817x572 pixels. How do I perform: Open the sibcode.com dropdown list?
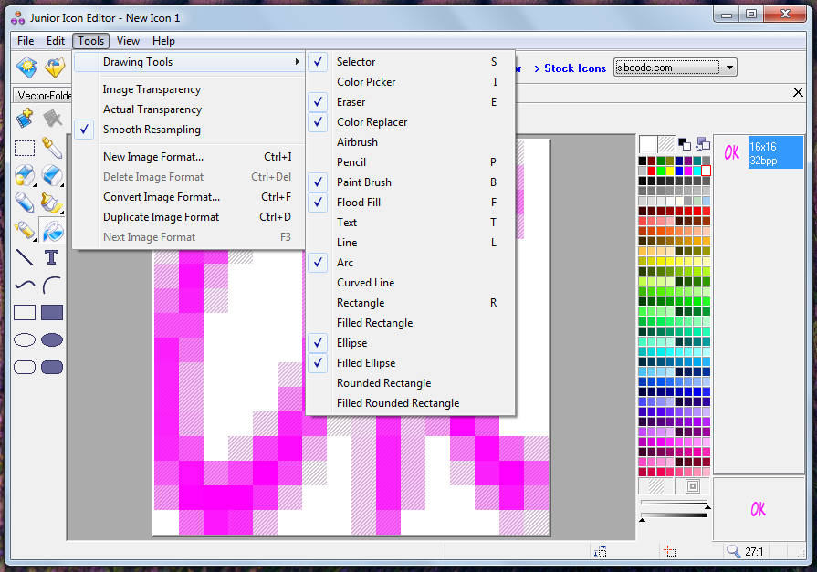click(x=729, y=68)
